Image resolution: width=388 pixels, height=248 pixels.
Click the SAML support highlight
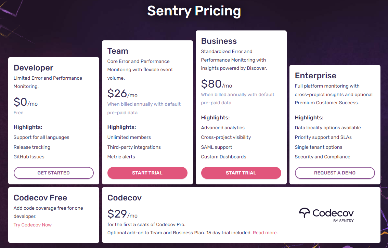coord(217,147)
